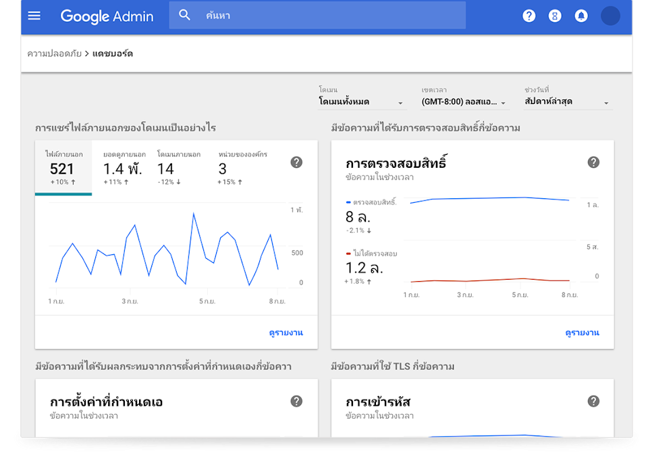Select the หน่วยขององค์กร 3 tab
648x457 pixels.
click(x=242, y=168)
